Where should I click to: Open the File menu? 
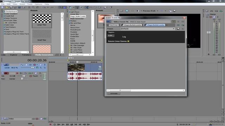pos(3,4)
